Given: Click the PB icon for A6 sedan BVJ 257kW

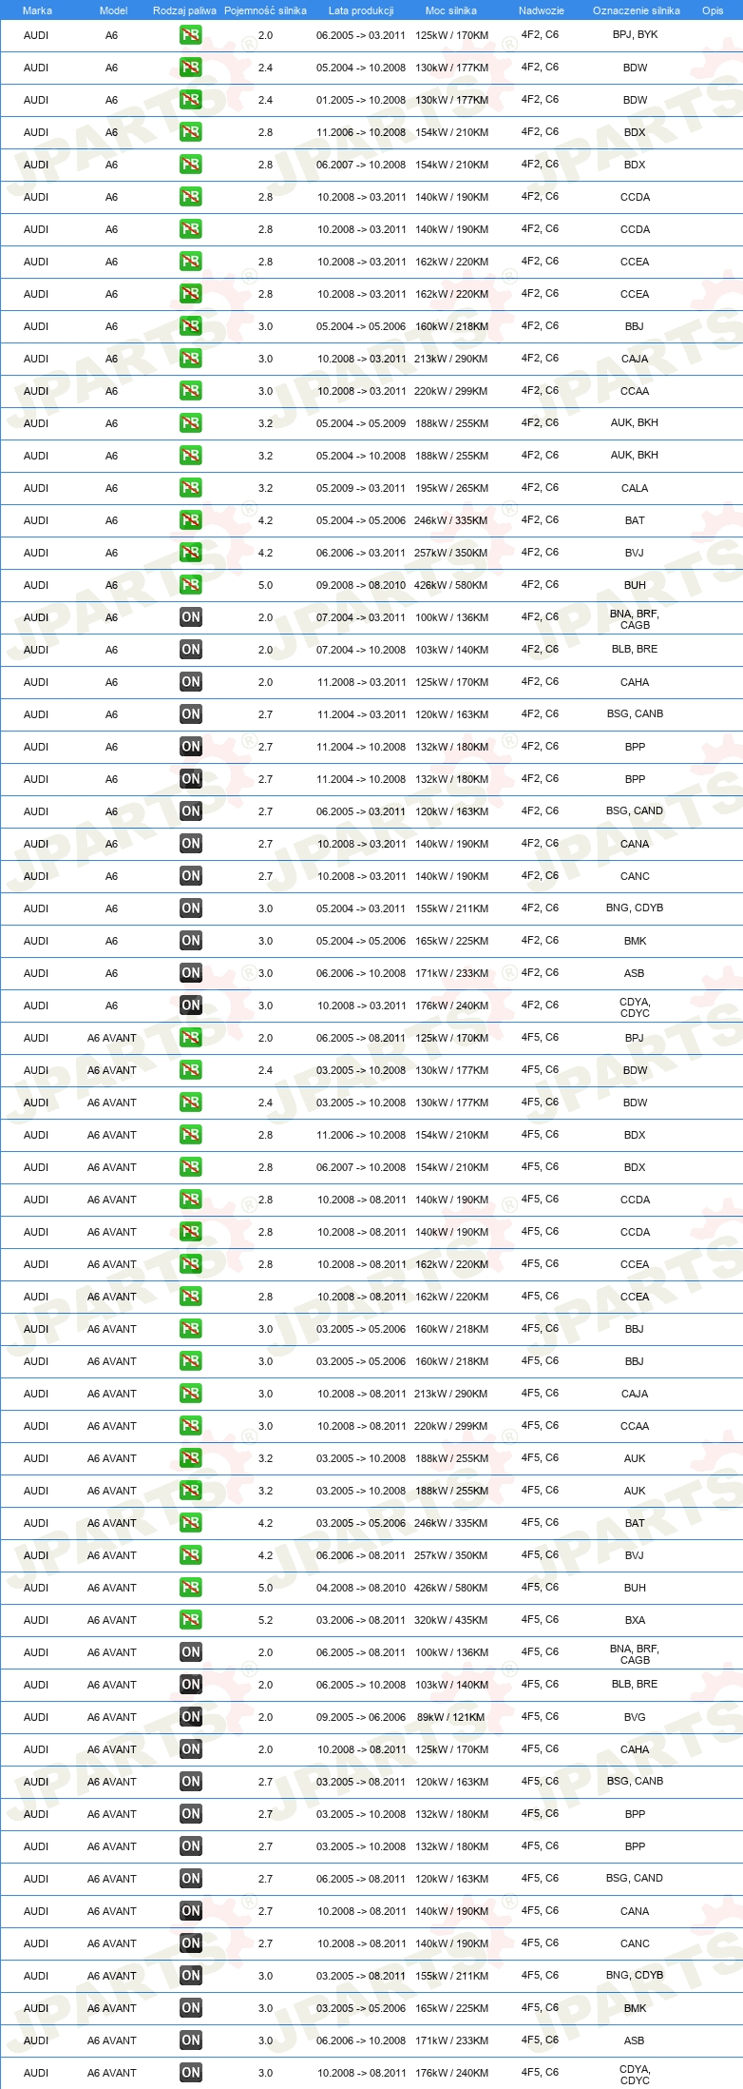Looking at the screenshot, I should pyautogui.click(x=190, y=553).
